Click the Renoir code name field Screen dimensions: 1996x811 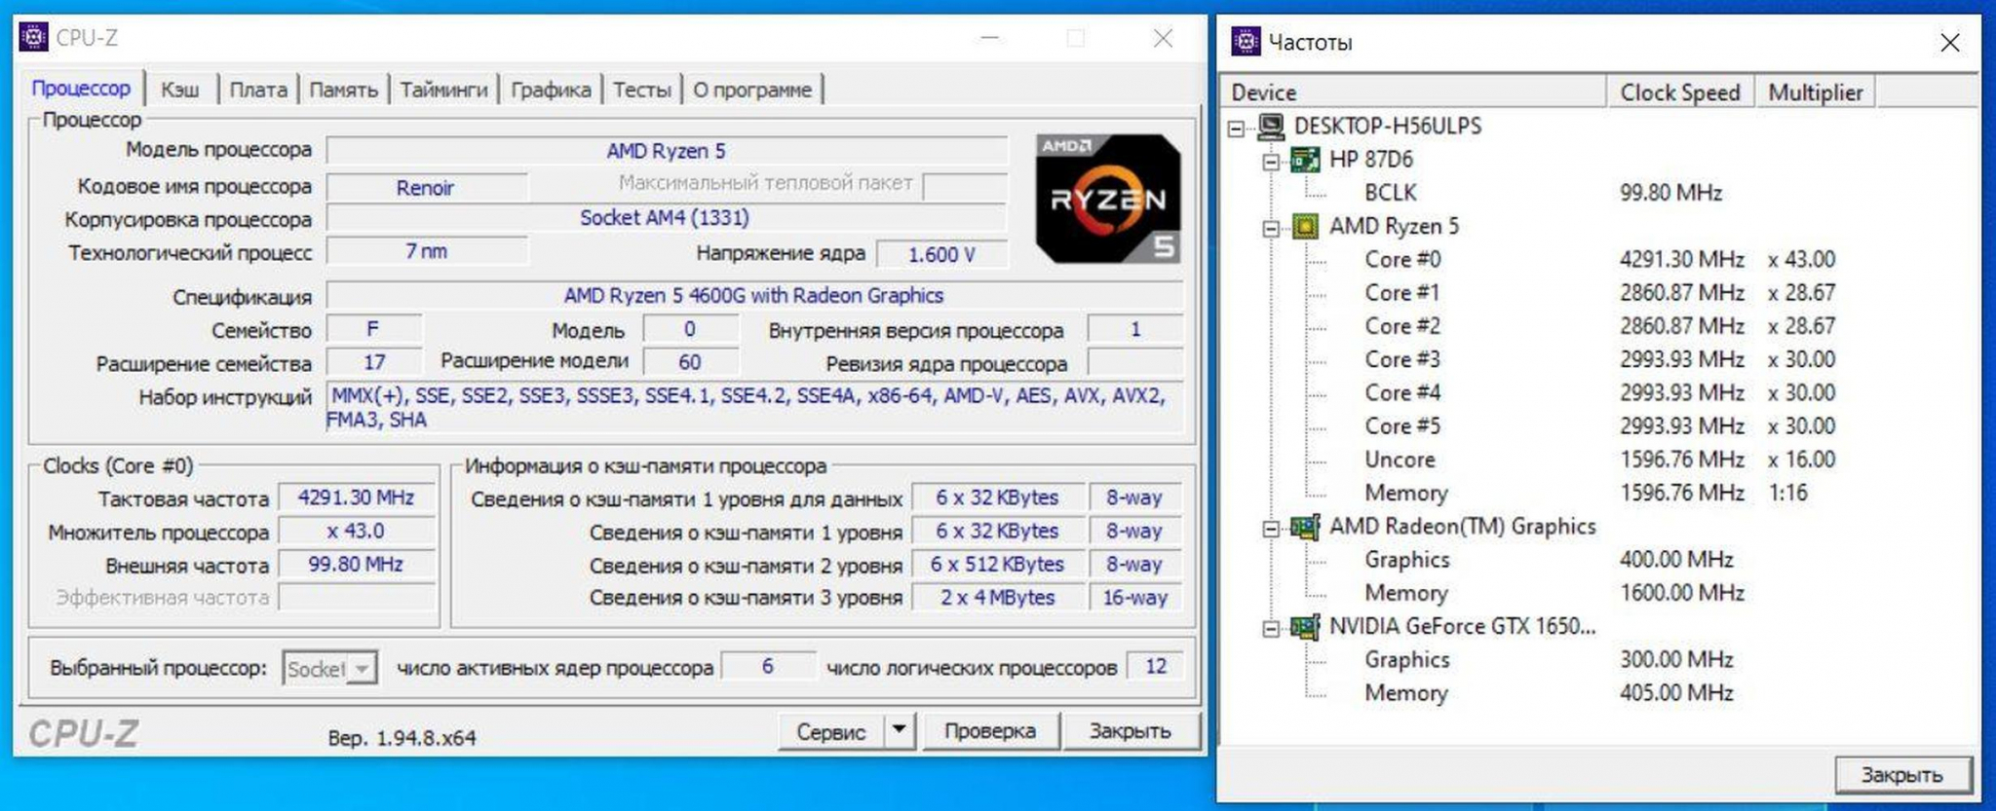click(426, 188)
